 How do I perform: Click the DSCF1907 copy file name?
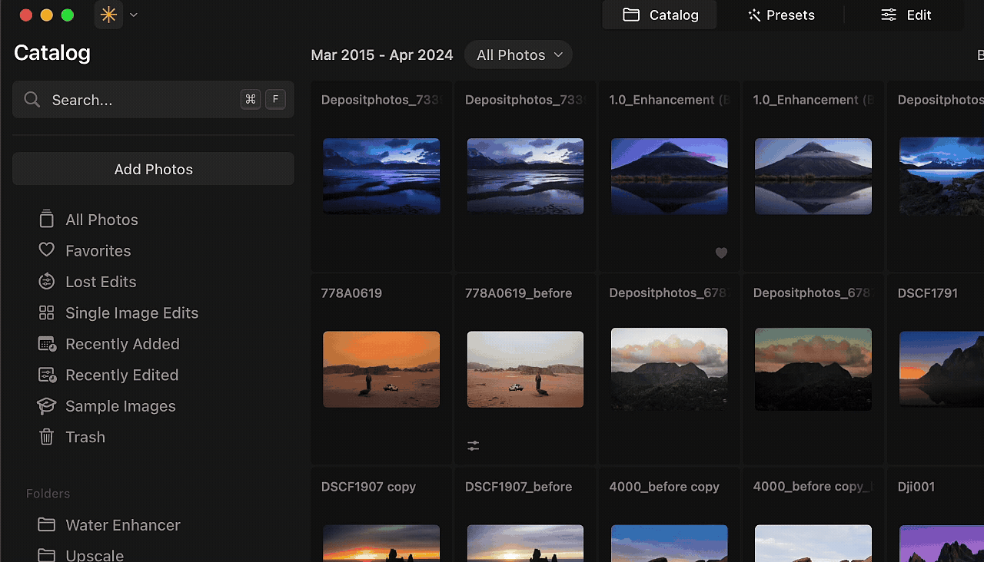(368, 487)
